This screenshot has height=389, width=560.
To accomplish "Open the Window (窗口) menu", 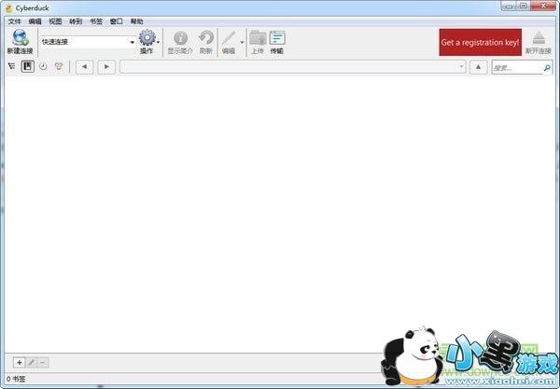I will click(x=117, y=21).
